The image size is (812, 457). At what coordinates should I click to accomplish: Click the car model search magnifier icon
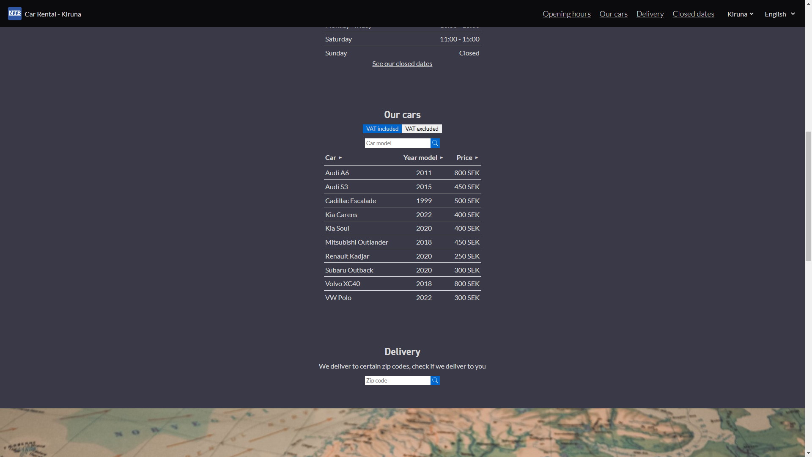[435, 143]
